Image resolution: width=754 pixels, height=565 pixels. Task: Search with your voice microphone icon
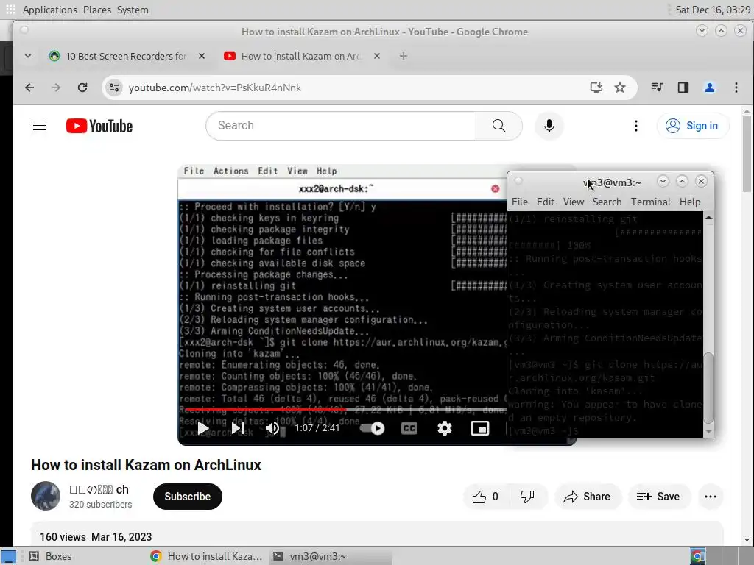point(549,126)
